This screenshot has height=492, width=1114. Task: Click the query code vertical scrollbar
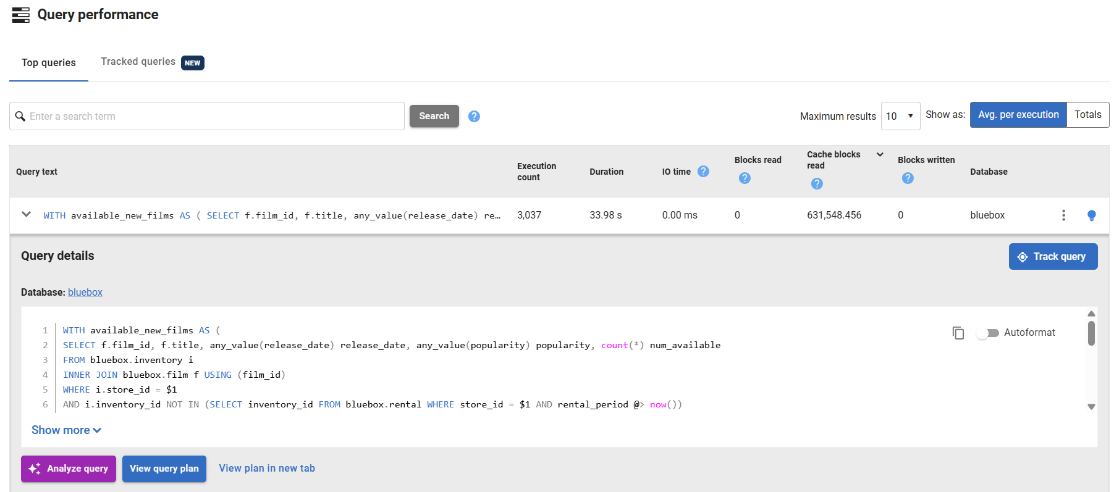point(1091,333)
